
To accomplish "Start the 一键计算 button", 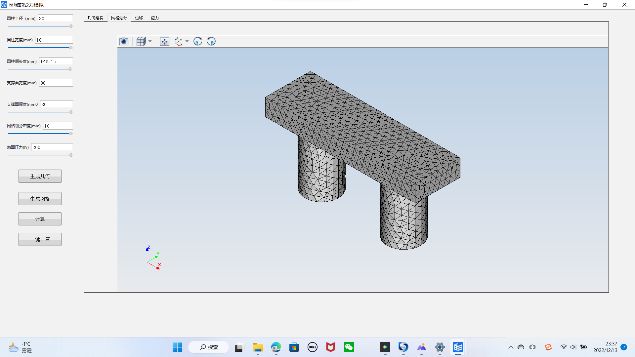I will (x=40, y=239).
